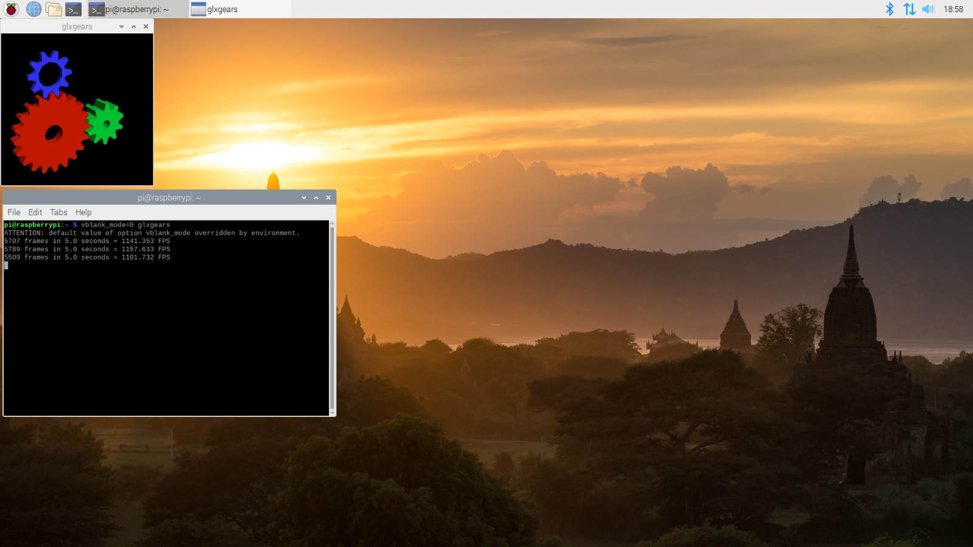The height and width of the screenshot is (547, 973).
Task: Launch a new terminal from the panel launcher
Action: [74, 9]
